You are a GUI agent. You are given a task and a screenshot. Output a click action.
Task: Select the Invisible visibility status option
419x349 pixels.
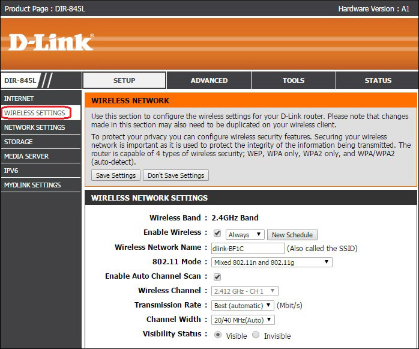pyautogui.click(x=256, y=335)
